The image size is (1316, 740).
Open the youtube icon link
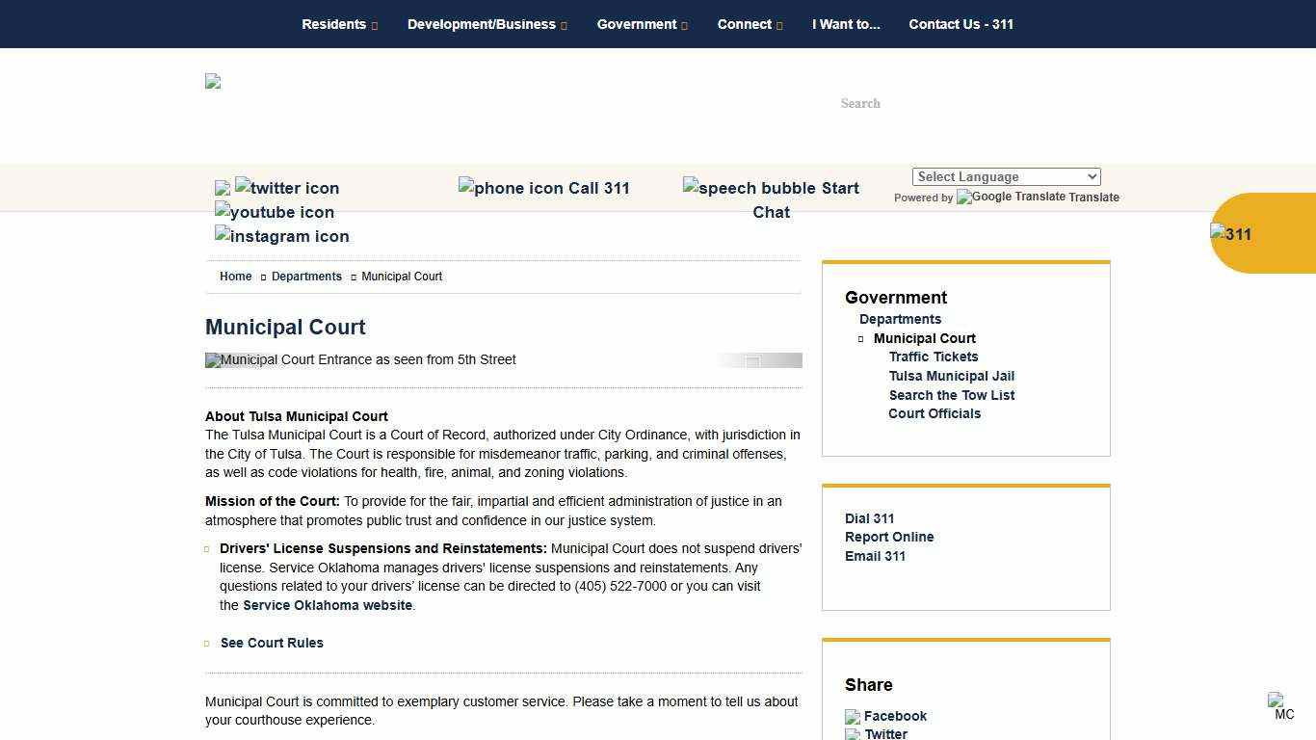[275, 212]
